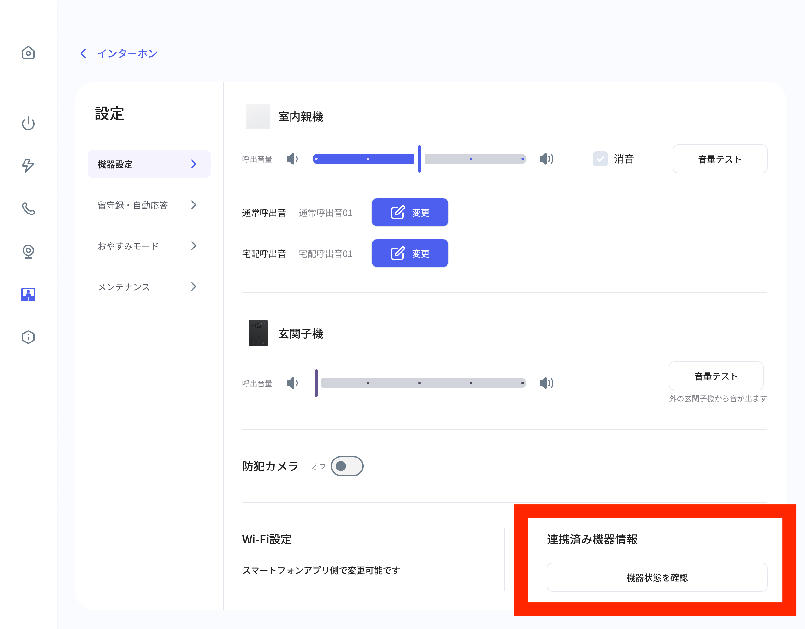Click the Wi-Fi設定 heading

tap(267, 539)
